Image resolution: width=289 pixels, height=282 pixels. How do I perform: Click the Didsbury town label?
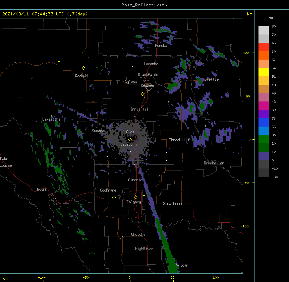pos(129,144)
